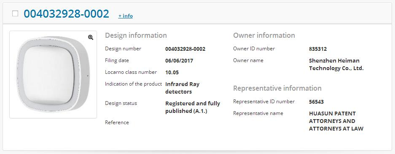Click the Locarno class value 10.05
395x154 pixels.
pyautogui.click(x=172, y=73)
